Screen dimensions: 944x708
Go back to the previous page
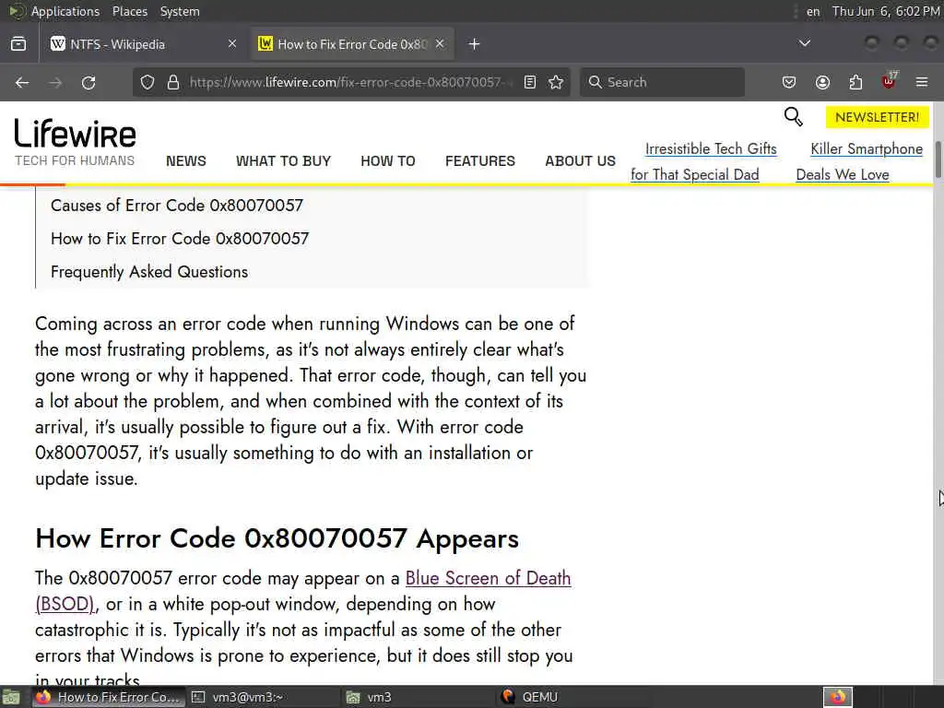click(x=22, y=82)
